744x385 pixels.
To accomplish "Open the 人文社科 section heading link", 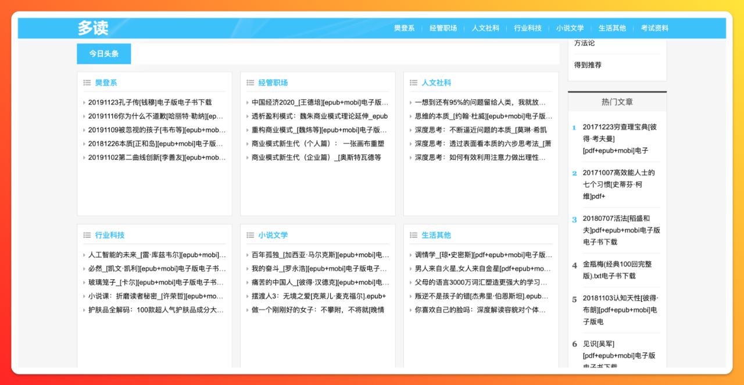I will [437, 83].
